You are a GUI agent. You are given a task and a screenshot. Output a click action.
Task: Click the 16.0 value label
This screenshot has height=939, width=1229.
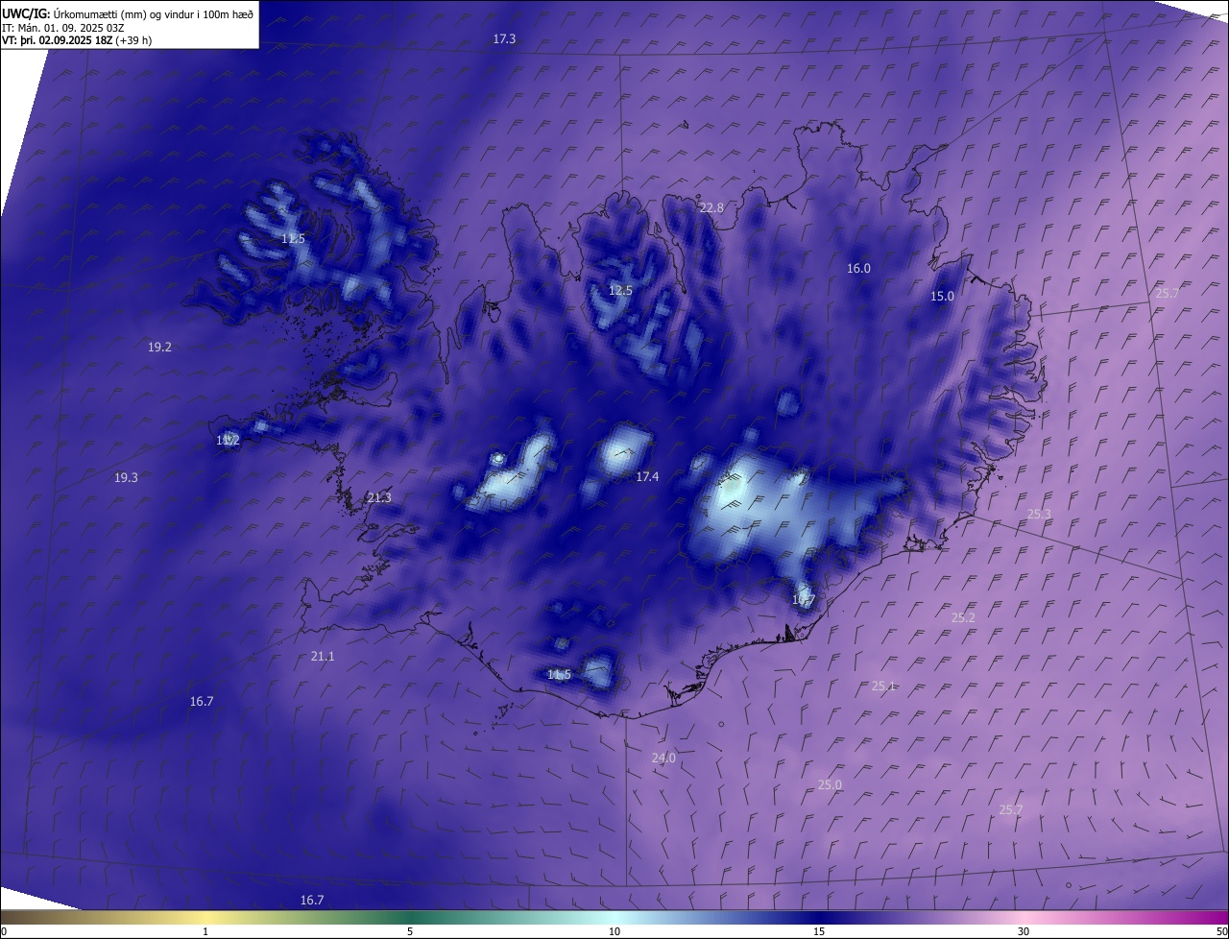tap(858, 269)
